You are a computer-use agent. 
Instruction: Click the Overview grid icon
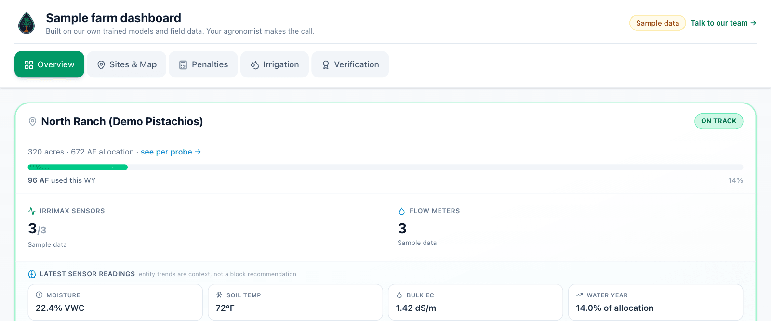[x=29, y=65]
